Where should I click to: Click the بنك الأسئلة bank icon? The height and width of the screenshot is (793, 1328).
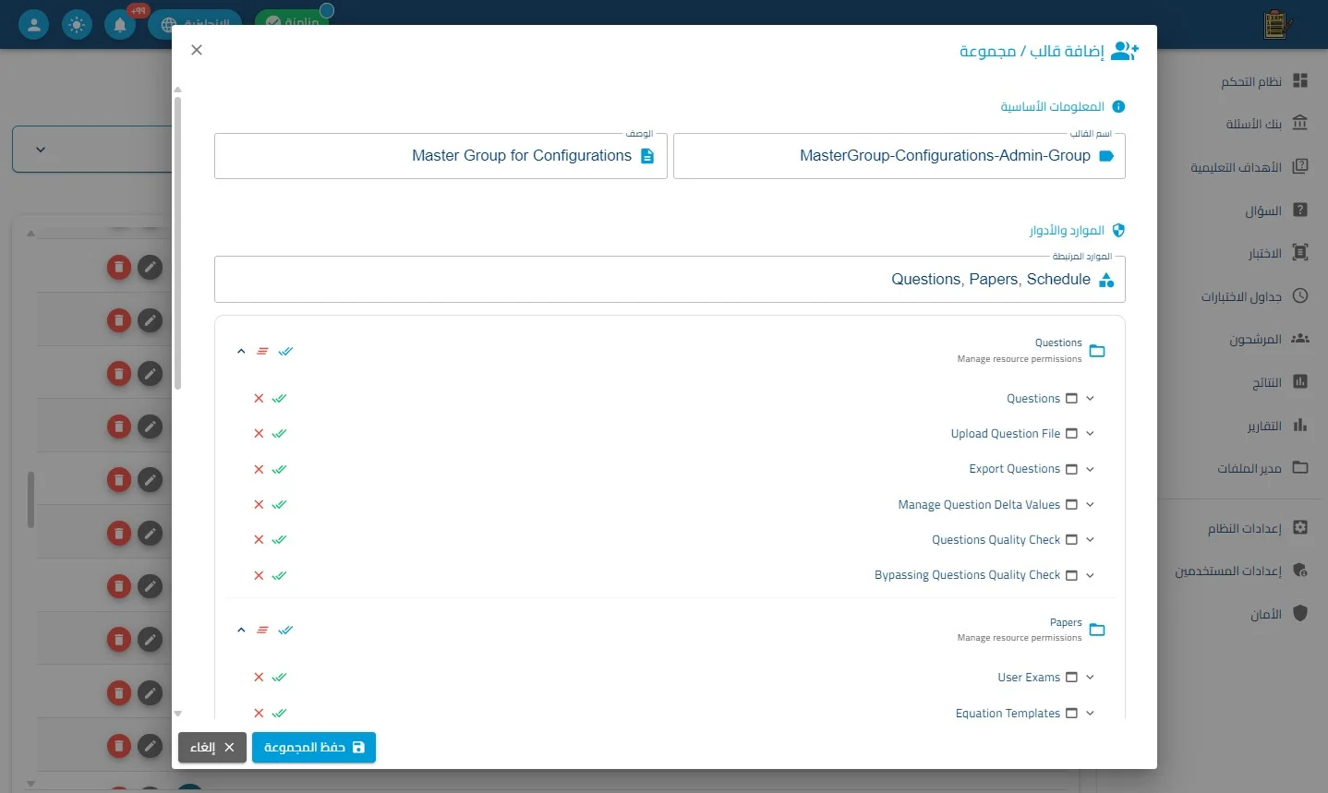1300,123
